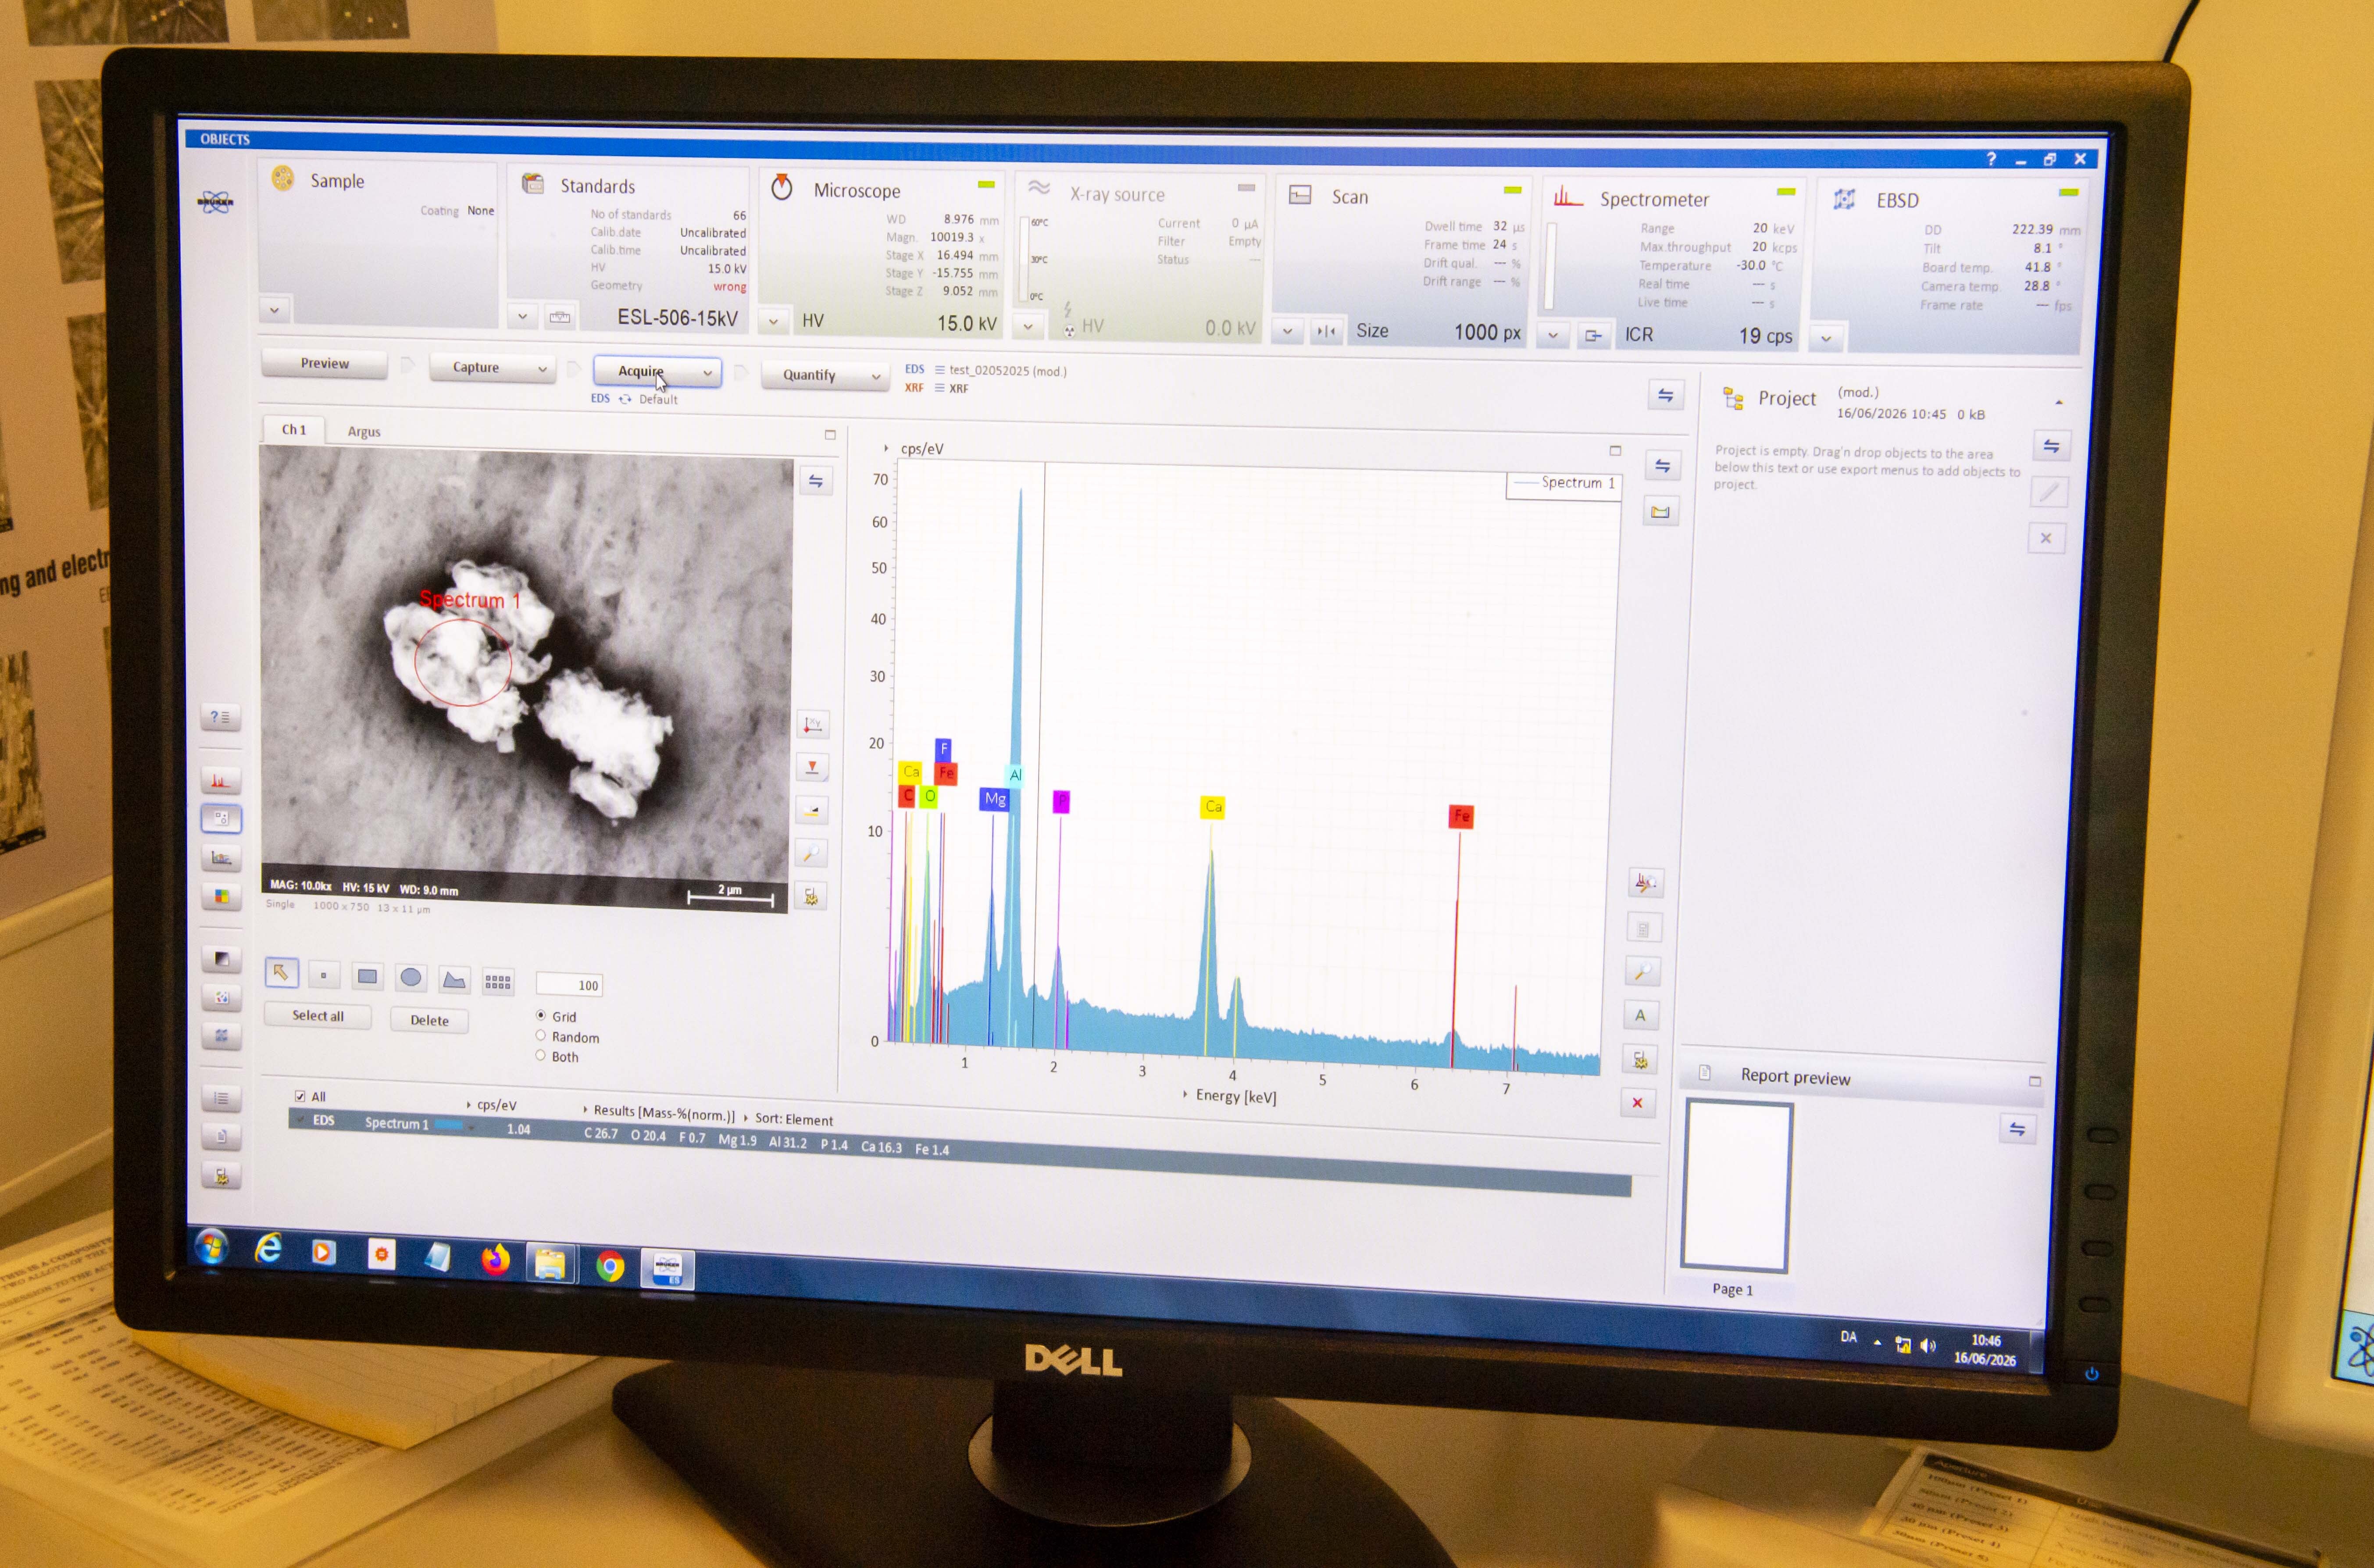Select the Both radio option
The height and width of the screenshot is (1568, 2374).
tap(541, 1055)
